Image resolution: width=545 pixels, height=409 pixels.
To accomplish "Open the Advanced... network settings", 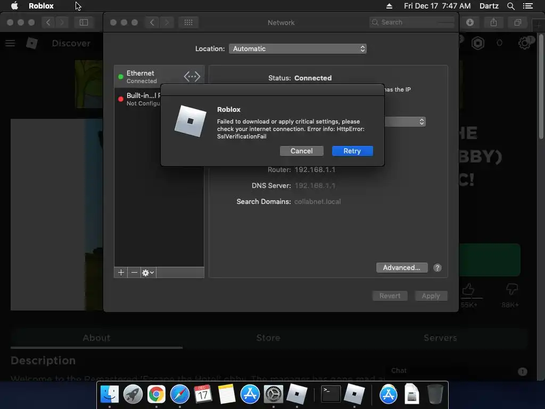I will pyautogui.click(x=402, y=267).
